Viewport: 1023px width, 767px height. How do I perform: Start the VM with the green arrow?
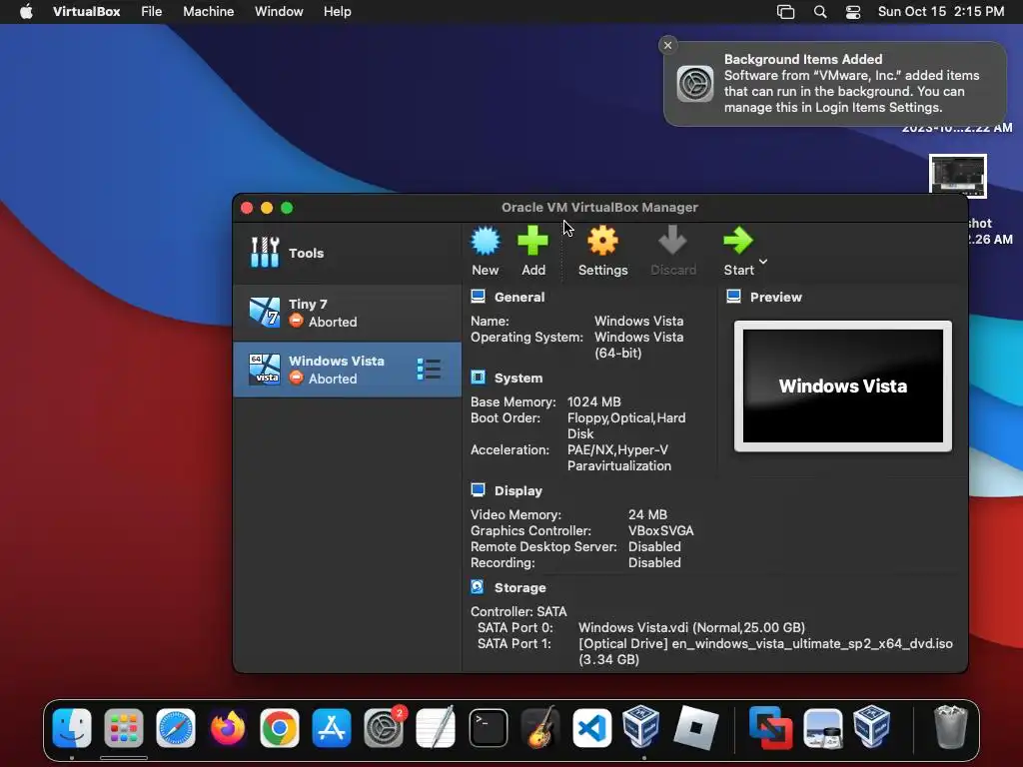(738, 241)
